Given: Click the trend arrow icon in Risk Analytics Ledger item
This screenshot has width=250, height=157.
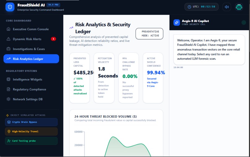Looking at the screenshot, I should (8, 59).
